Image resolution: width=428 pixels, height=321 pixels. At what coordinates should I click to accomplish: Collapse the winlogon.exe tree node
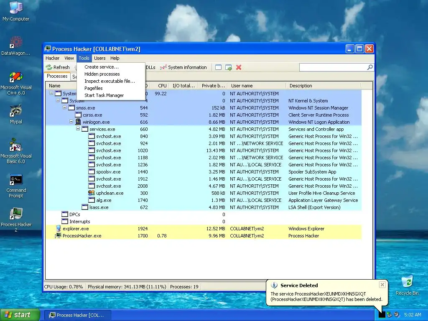click(71, 122)
